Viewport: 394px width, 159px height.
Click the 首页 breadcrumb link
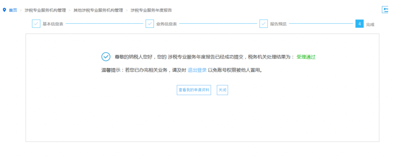[x=13, y=10]
